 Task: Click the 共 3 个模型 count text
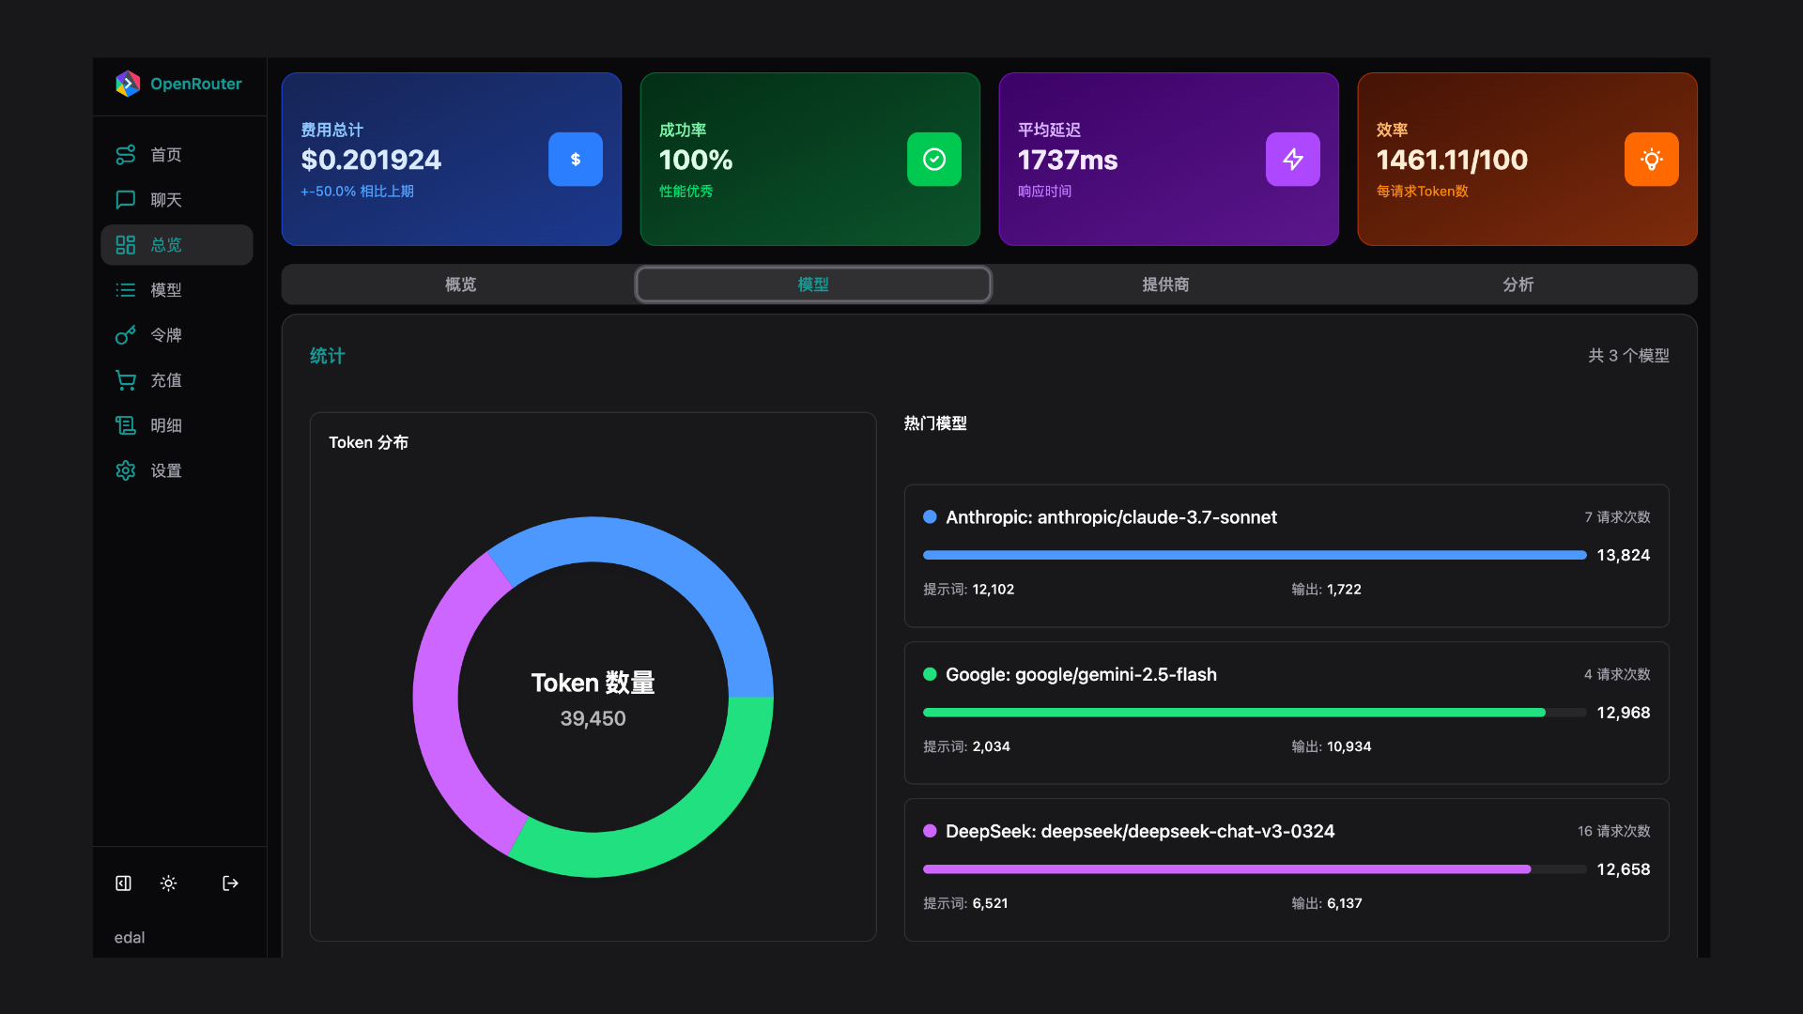coord(1628,356)
